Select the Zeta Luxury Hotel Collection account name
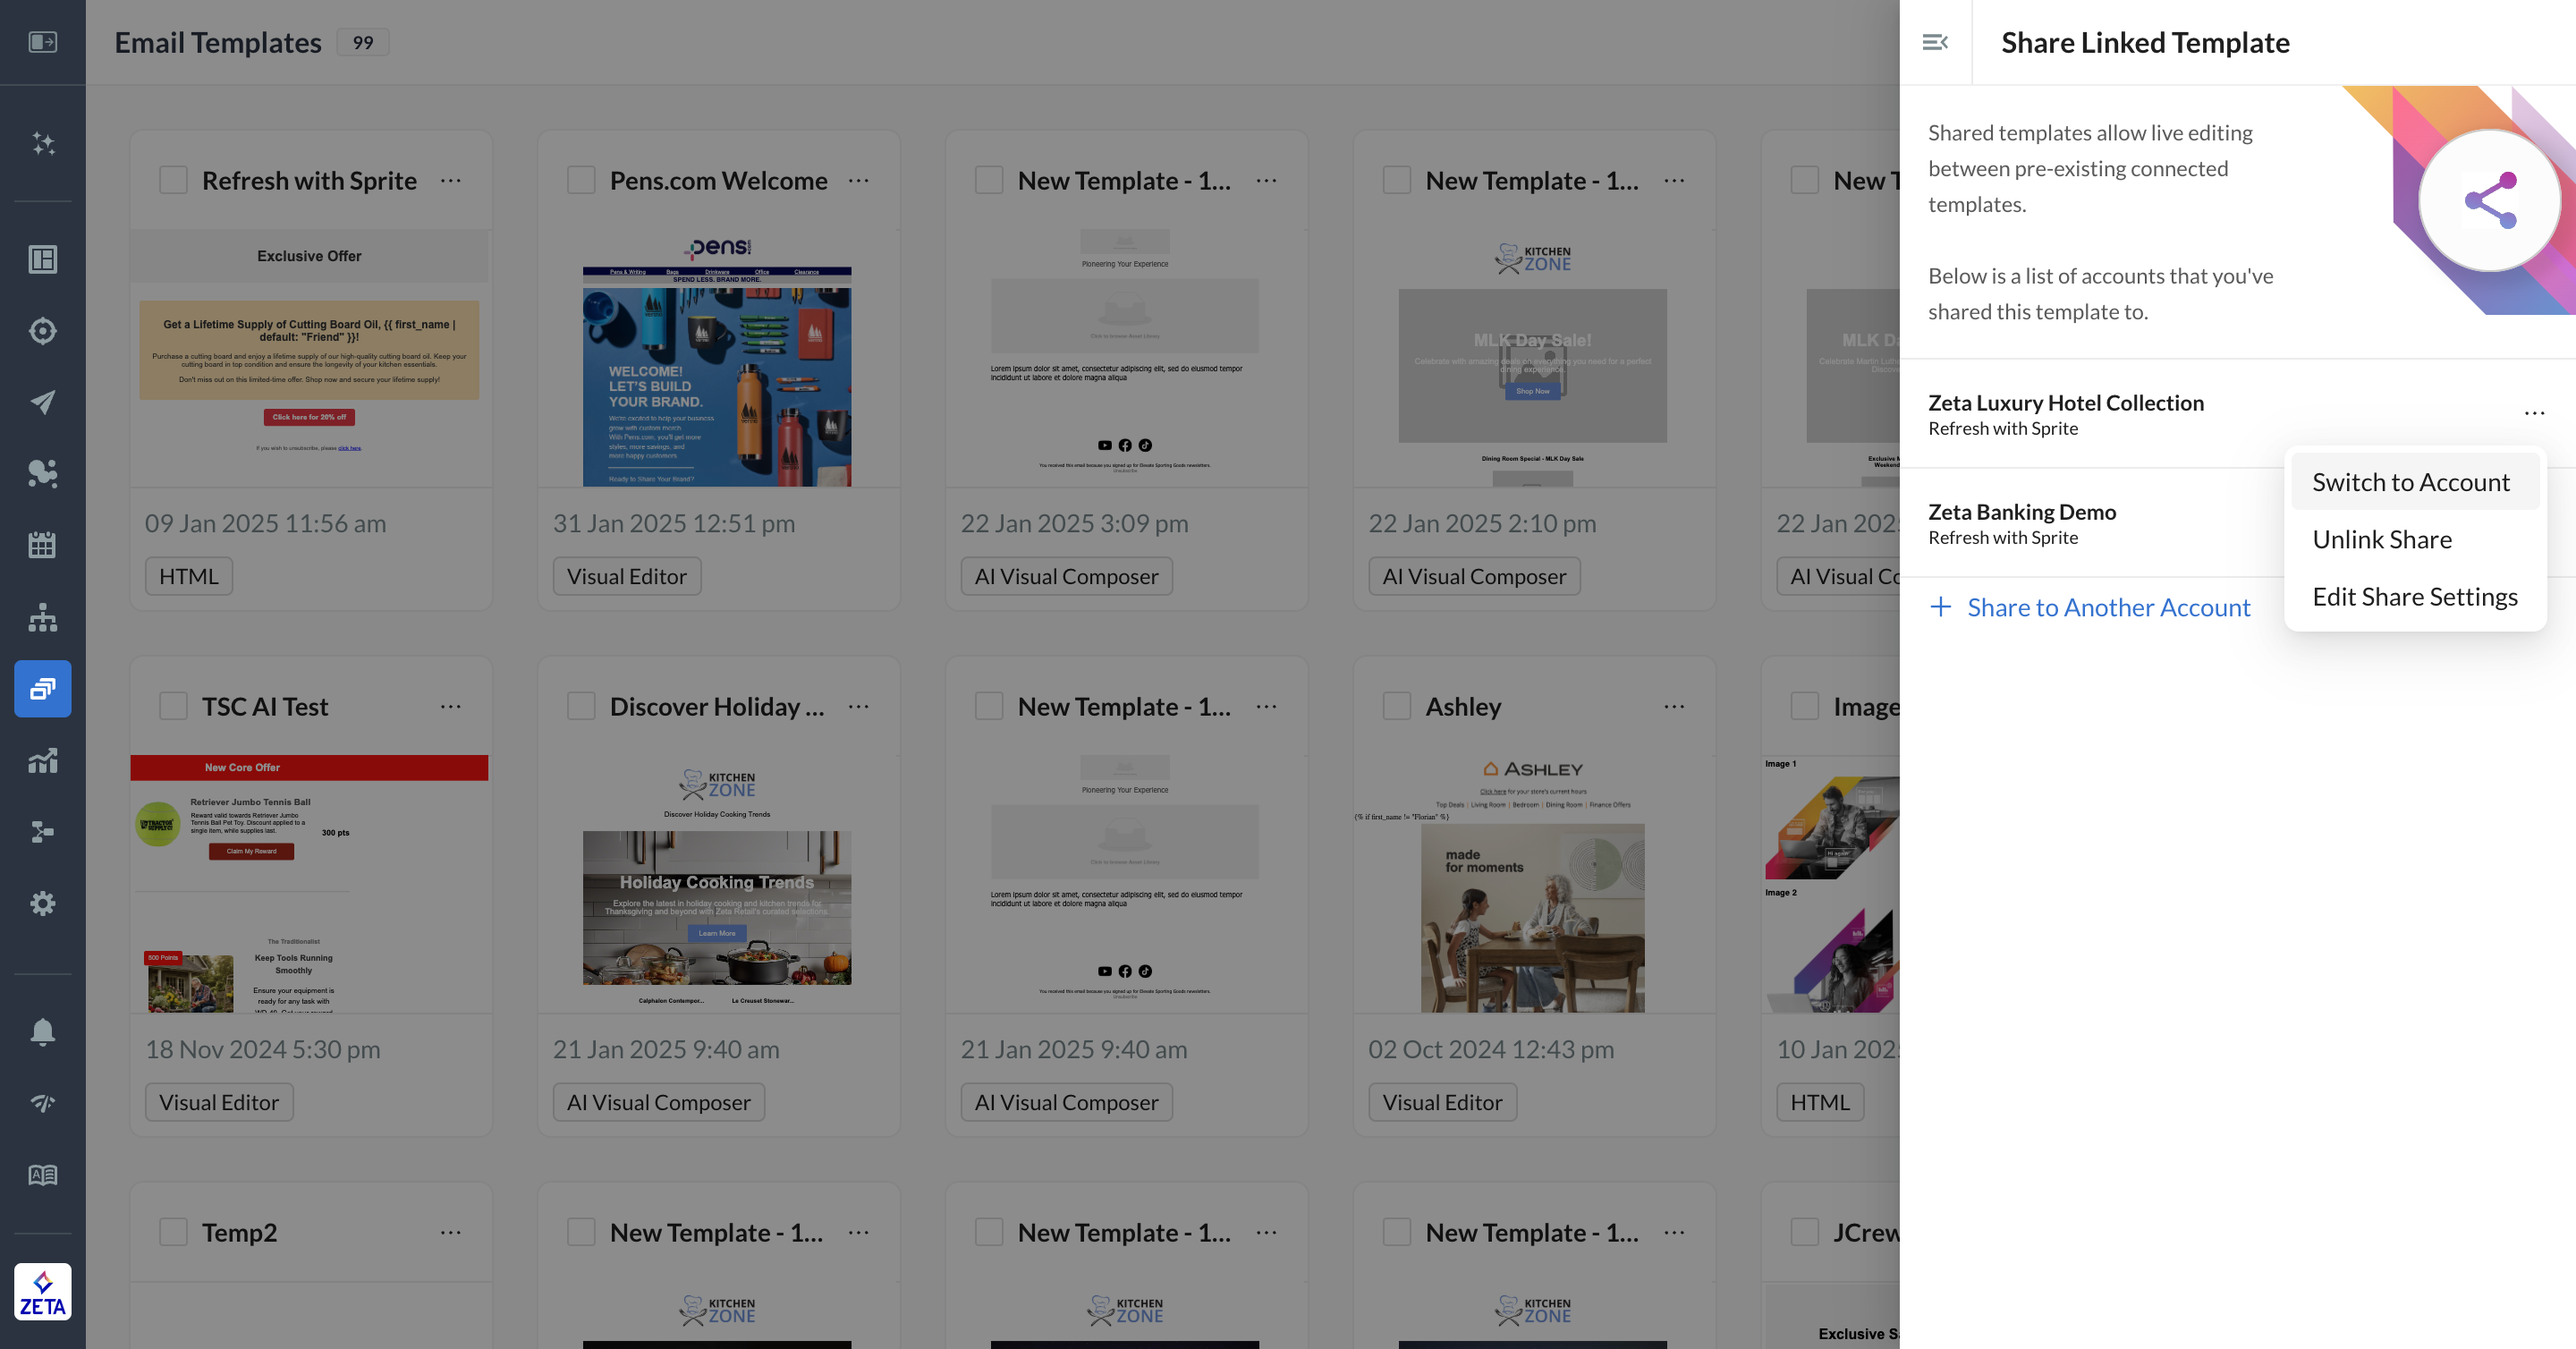The image size is (2576, 1349). tap(2066, 402)
